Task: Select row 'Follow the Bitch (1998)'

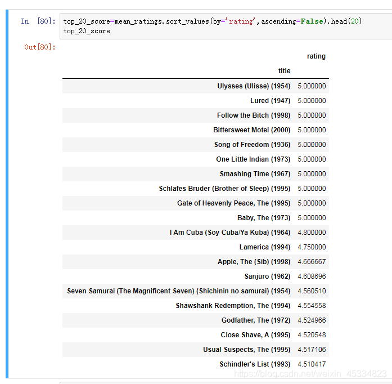Action: click(x=196, y=115)
